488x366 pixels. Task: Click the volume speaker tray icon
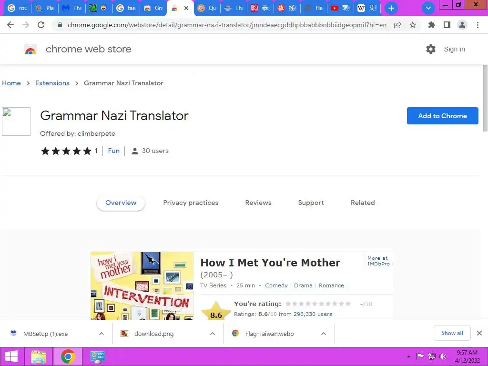pyautogui.click(x=443, y=356)
